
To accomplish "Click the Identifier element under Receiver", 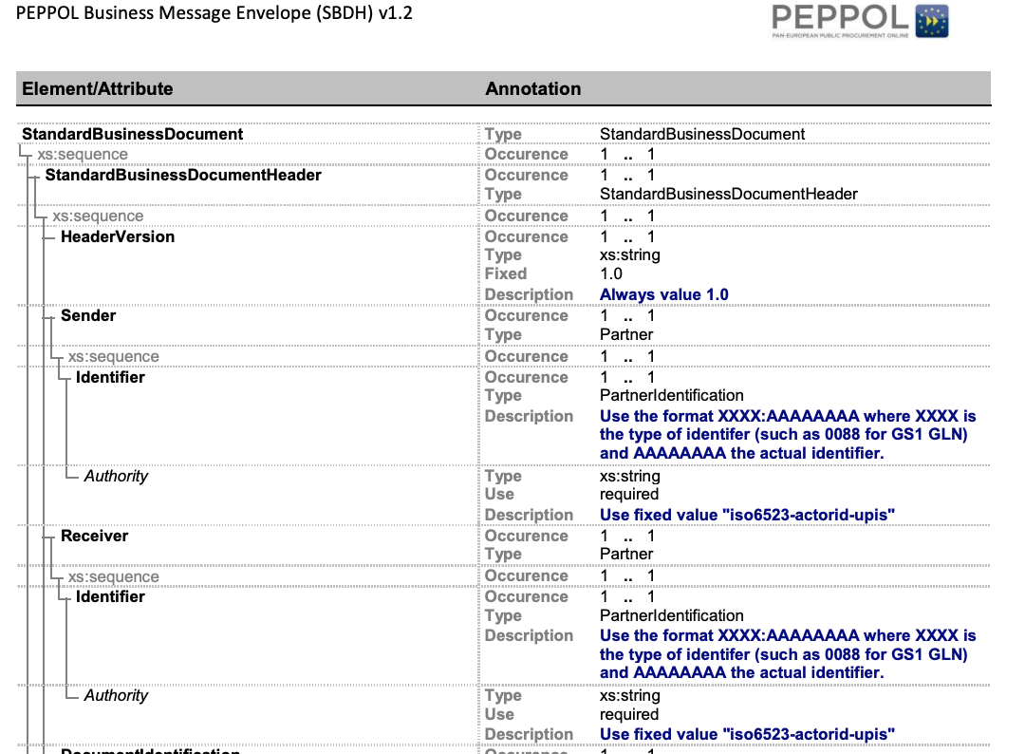I will pyautogui.click(x=110, y=596).
